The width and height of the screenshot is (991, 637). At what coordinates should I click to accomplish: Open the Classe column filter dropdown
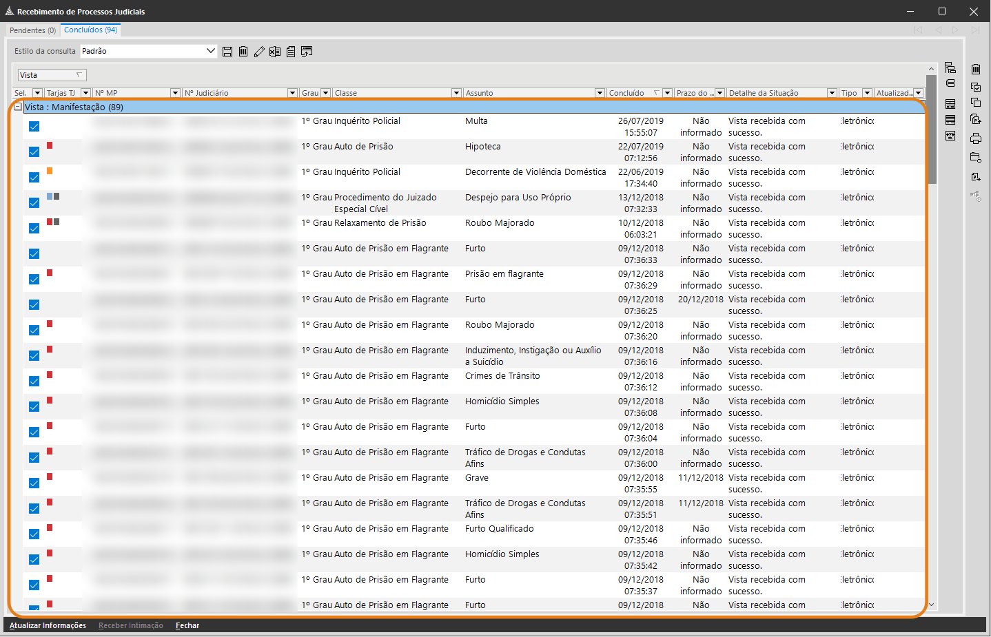click(456, 93)
